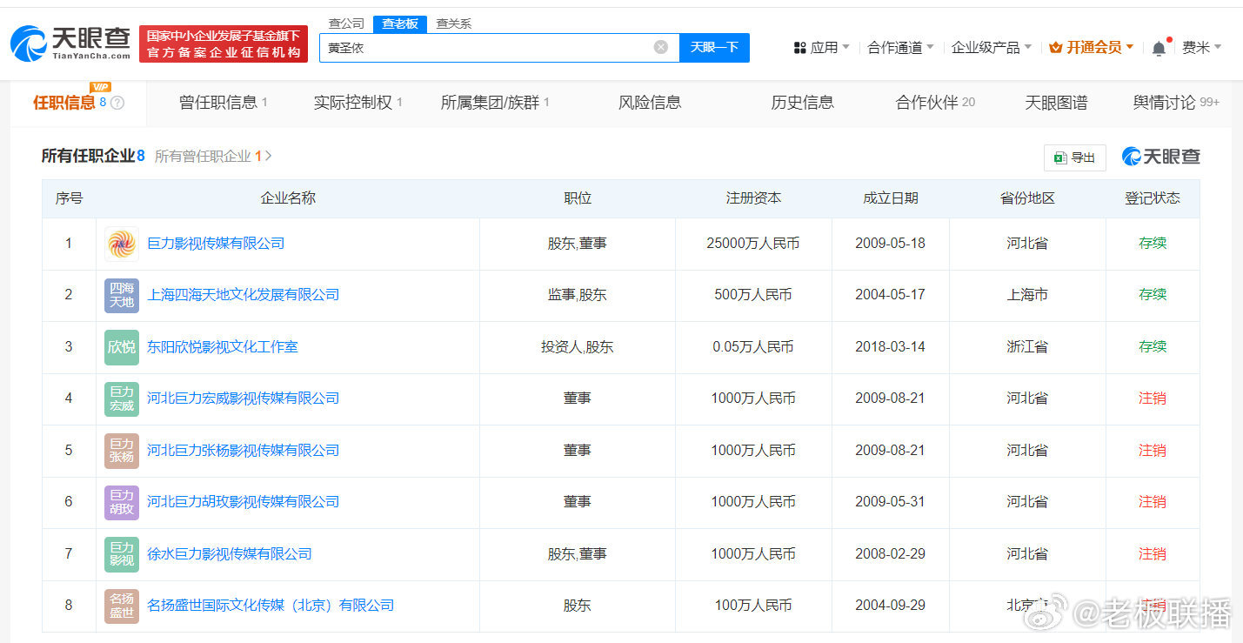The height and width of the screenshot is (643, 1243).
Task: Click the crown icon beside 开通会员
Action: 1056,48
